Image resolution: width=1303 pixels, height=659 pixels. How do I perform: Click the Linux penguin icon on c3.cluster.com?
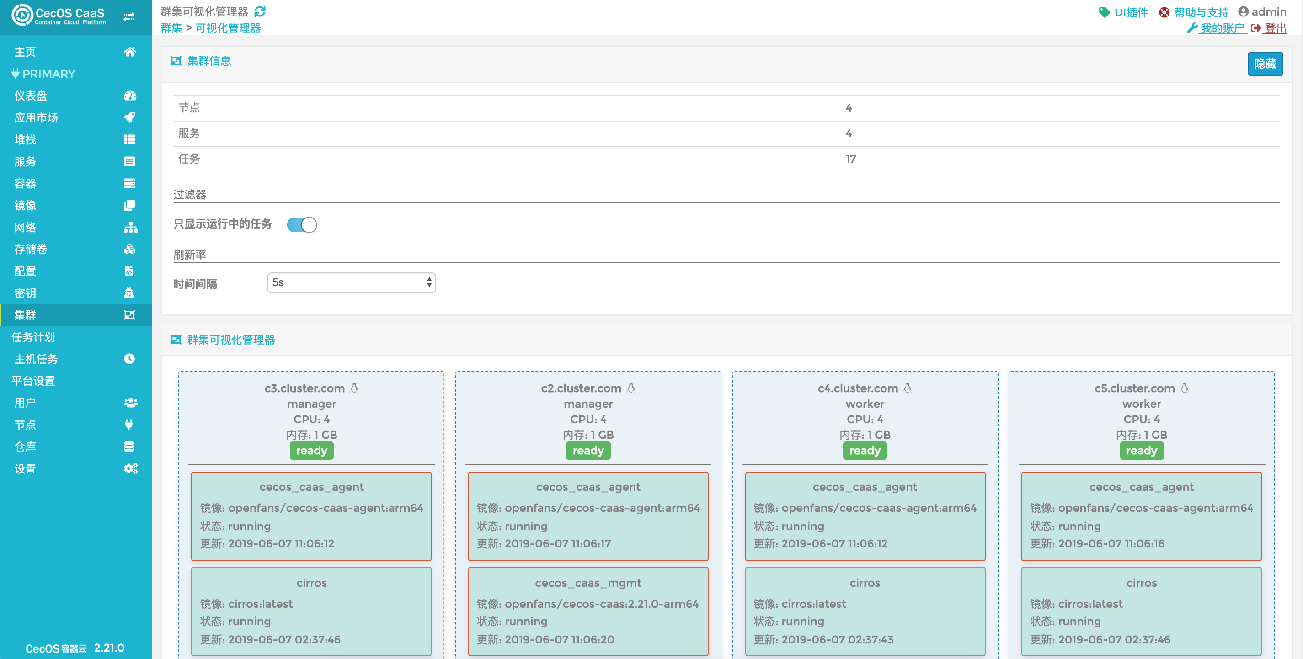(354, 388)
